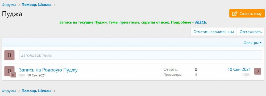Click the Создать тему button label
Viewport: 266px width, 96px height.
tap(251, 14)
